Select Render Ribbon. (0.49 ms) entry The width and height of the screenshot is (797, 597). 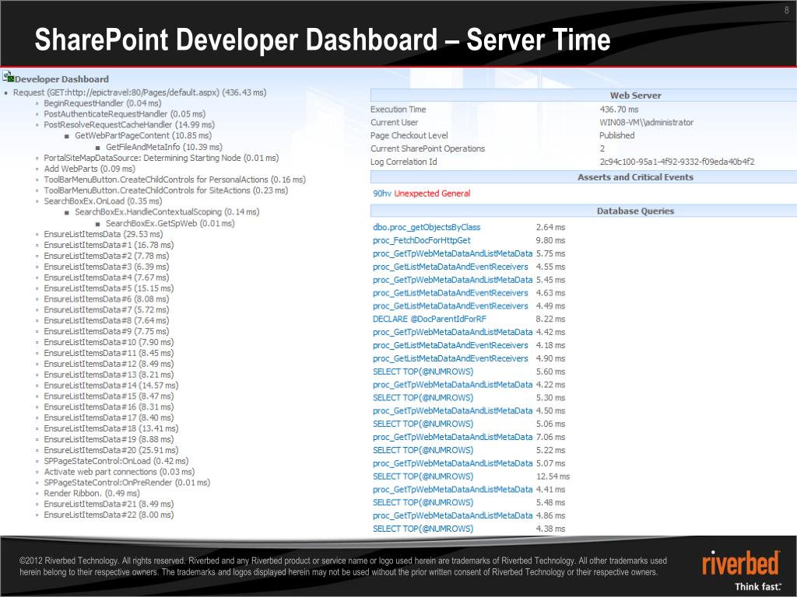point(92,493)
